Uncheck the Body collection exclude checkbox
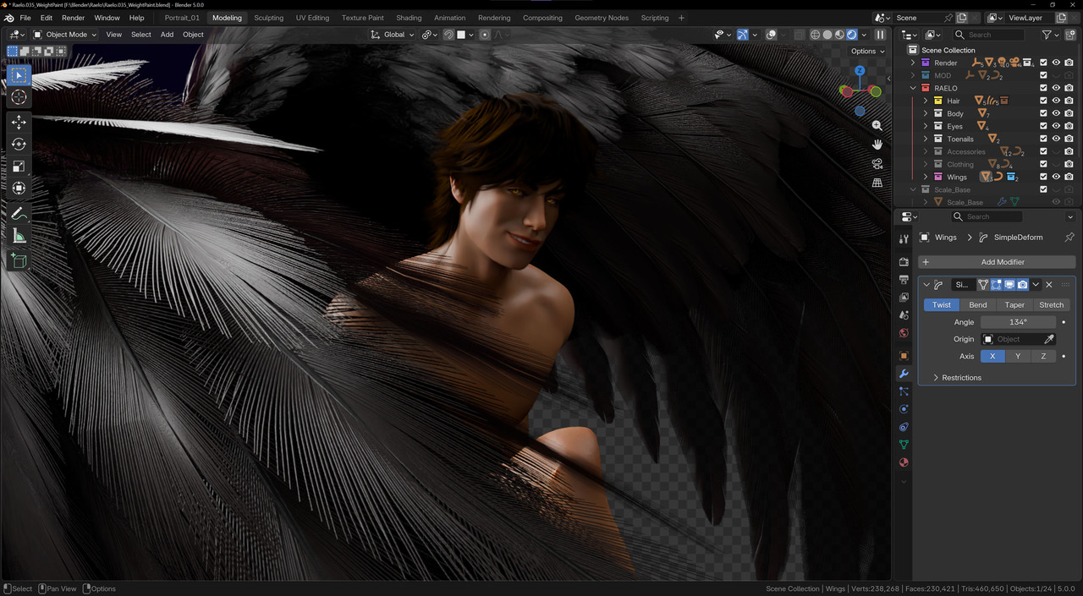The image size is (1083, 596). pos(1043,113)
